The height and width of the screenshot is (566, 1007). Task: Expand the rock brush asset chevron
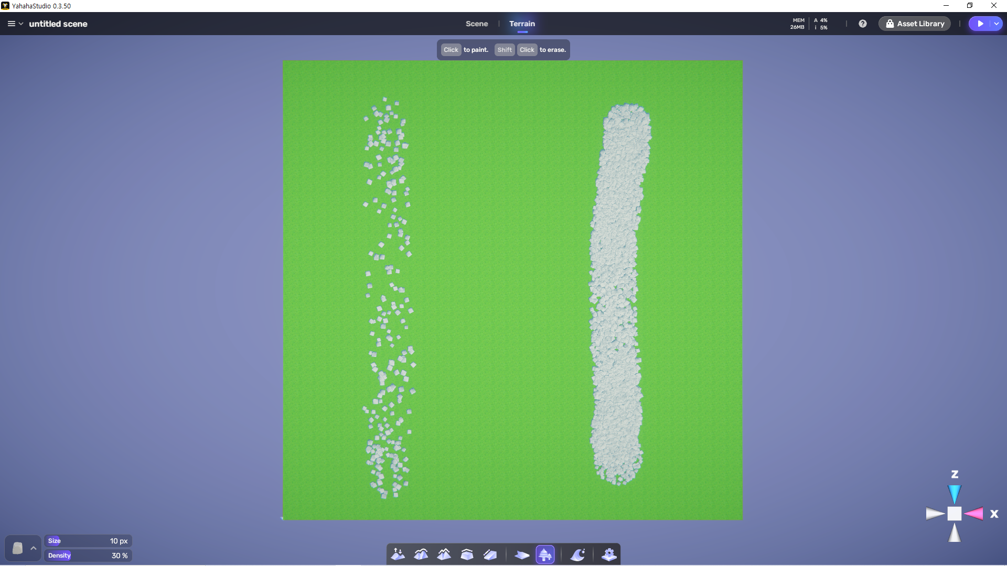point(34,548)
